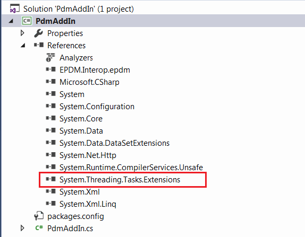The image size is (305, 237).
Task: Click the wrench icon next to Properties
Action: [x=38, y=33]
